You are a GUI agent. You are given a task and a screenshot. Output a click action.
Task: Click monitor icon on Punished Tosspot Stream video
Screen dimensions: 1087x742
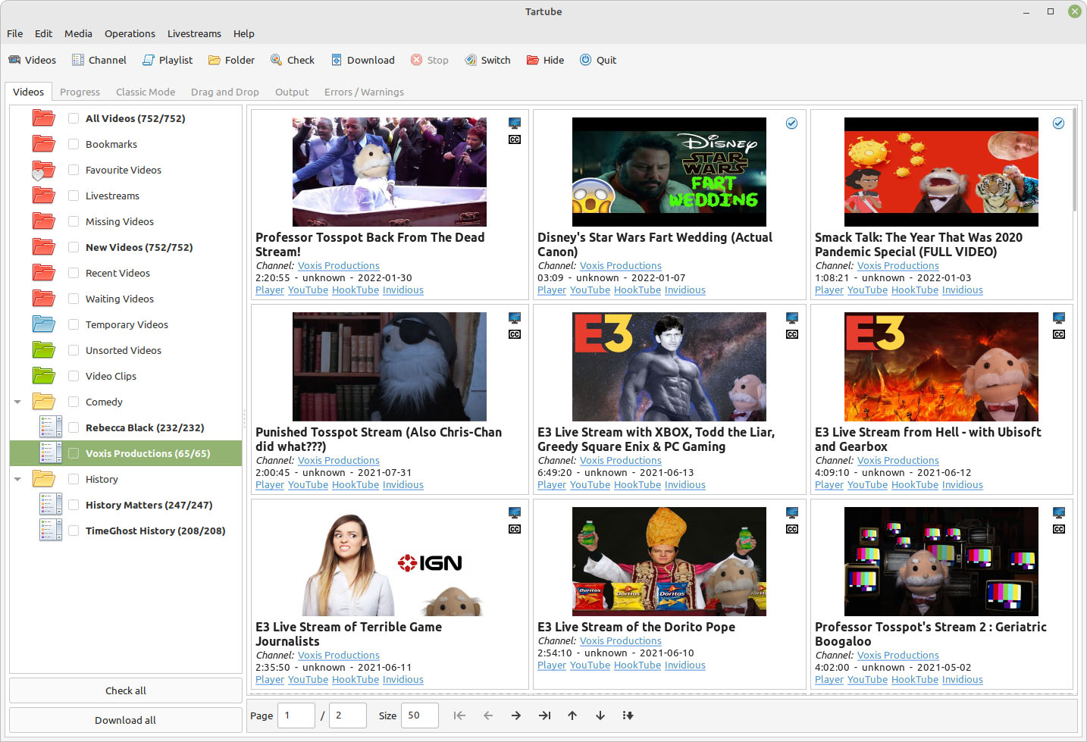pyautogui.click(x=515, y=318)
